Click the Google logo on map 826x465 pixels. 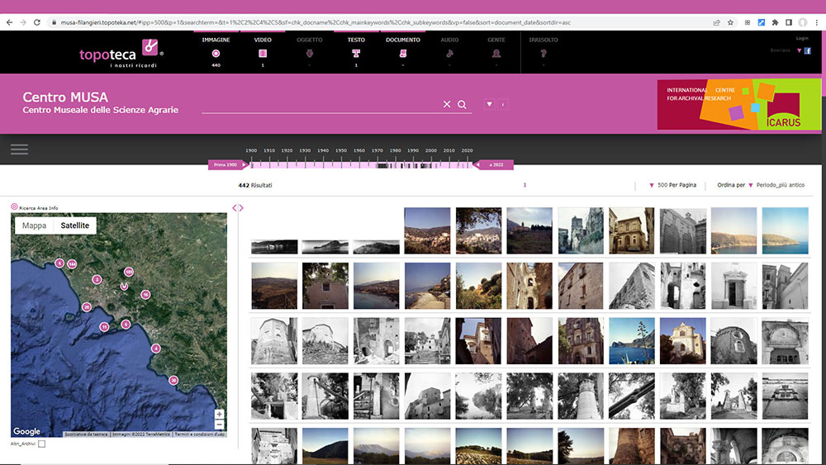pyautogui.click(x=27, y=431)
